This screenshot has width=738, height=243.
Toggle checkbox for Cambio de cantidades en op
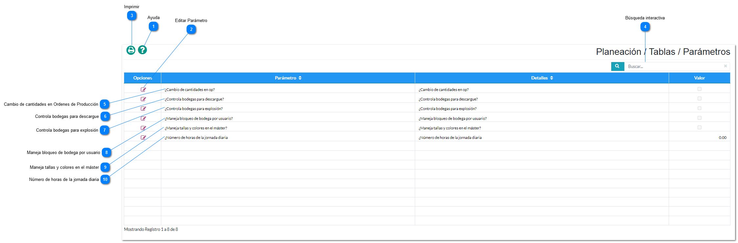[699, 89]
